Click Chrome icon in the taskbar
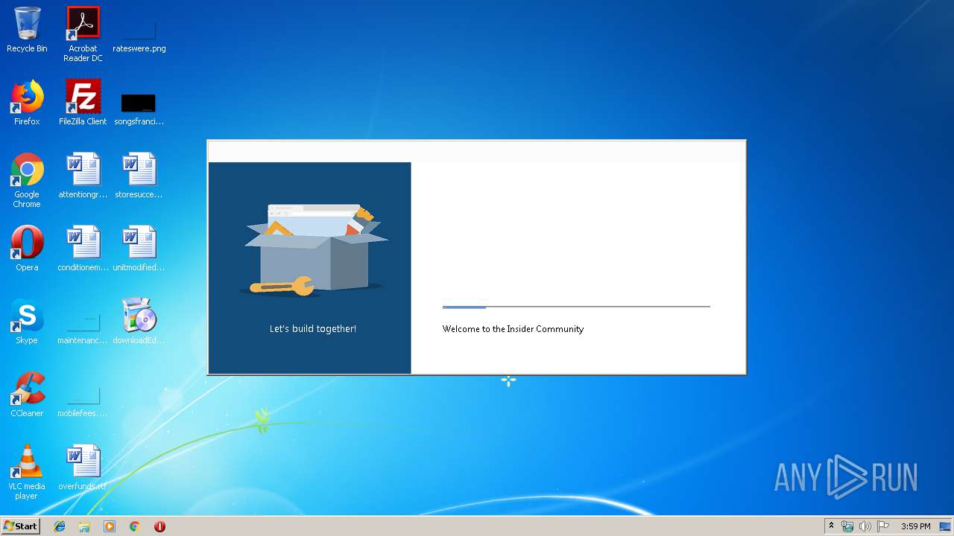Screen dimensions: 954x536 (135, 526)
